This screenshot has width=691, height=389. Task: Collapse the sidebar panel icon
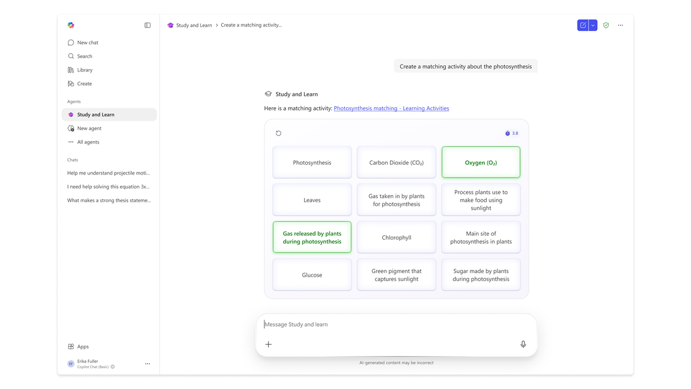point(147,25)
